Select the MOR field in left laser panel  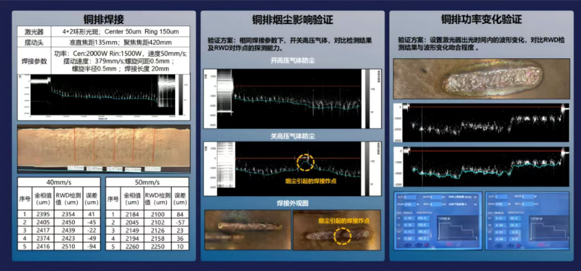tap(435, 197)
